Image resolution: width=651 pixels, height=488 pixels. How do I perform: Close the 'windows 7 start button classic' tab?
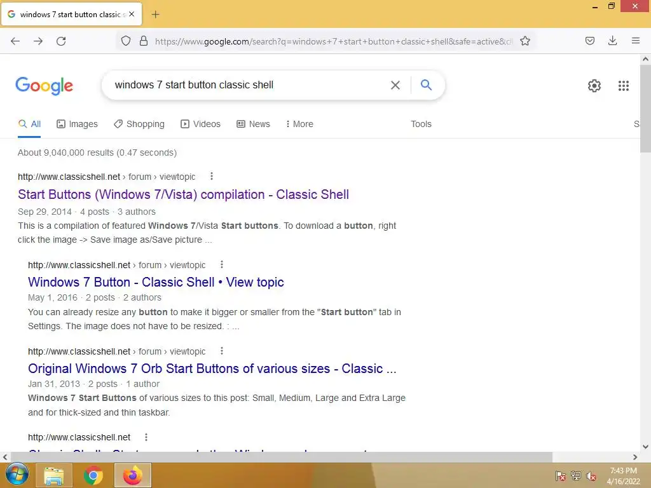pyautogui.click(x=132, y=14)
